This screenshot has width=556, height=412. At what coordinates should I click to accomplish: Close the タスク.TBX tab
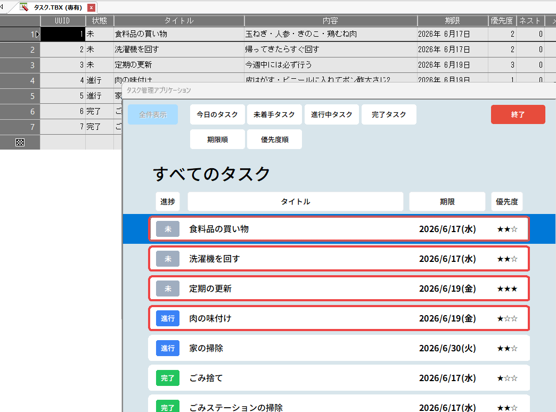pyautogui.click(x=91, y=7)
